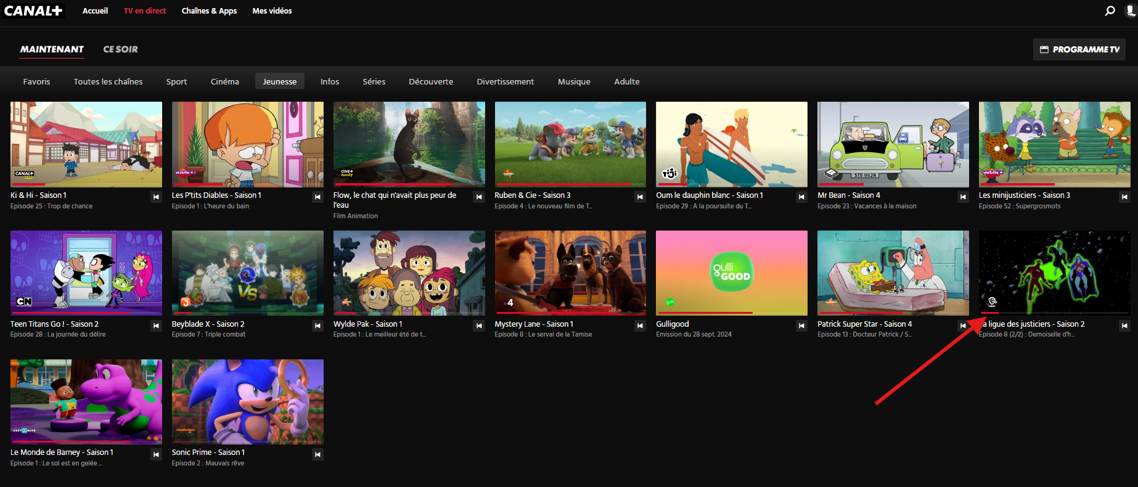Viewport: 1138px width, 487px height.
Task: Restart Les P'tits Diables from start
Action: coord(317,197)
